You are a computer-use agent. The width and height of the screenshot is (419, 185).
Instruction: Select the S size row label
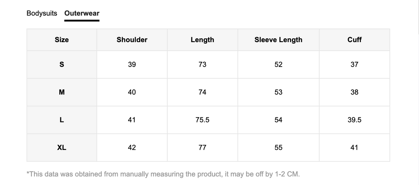pyautogui.click(x=62, y=65)
